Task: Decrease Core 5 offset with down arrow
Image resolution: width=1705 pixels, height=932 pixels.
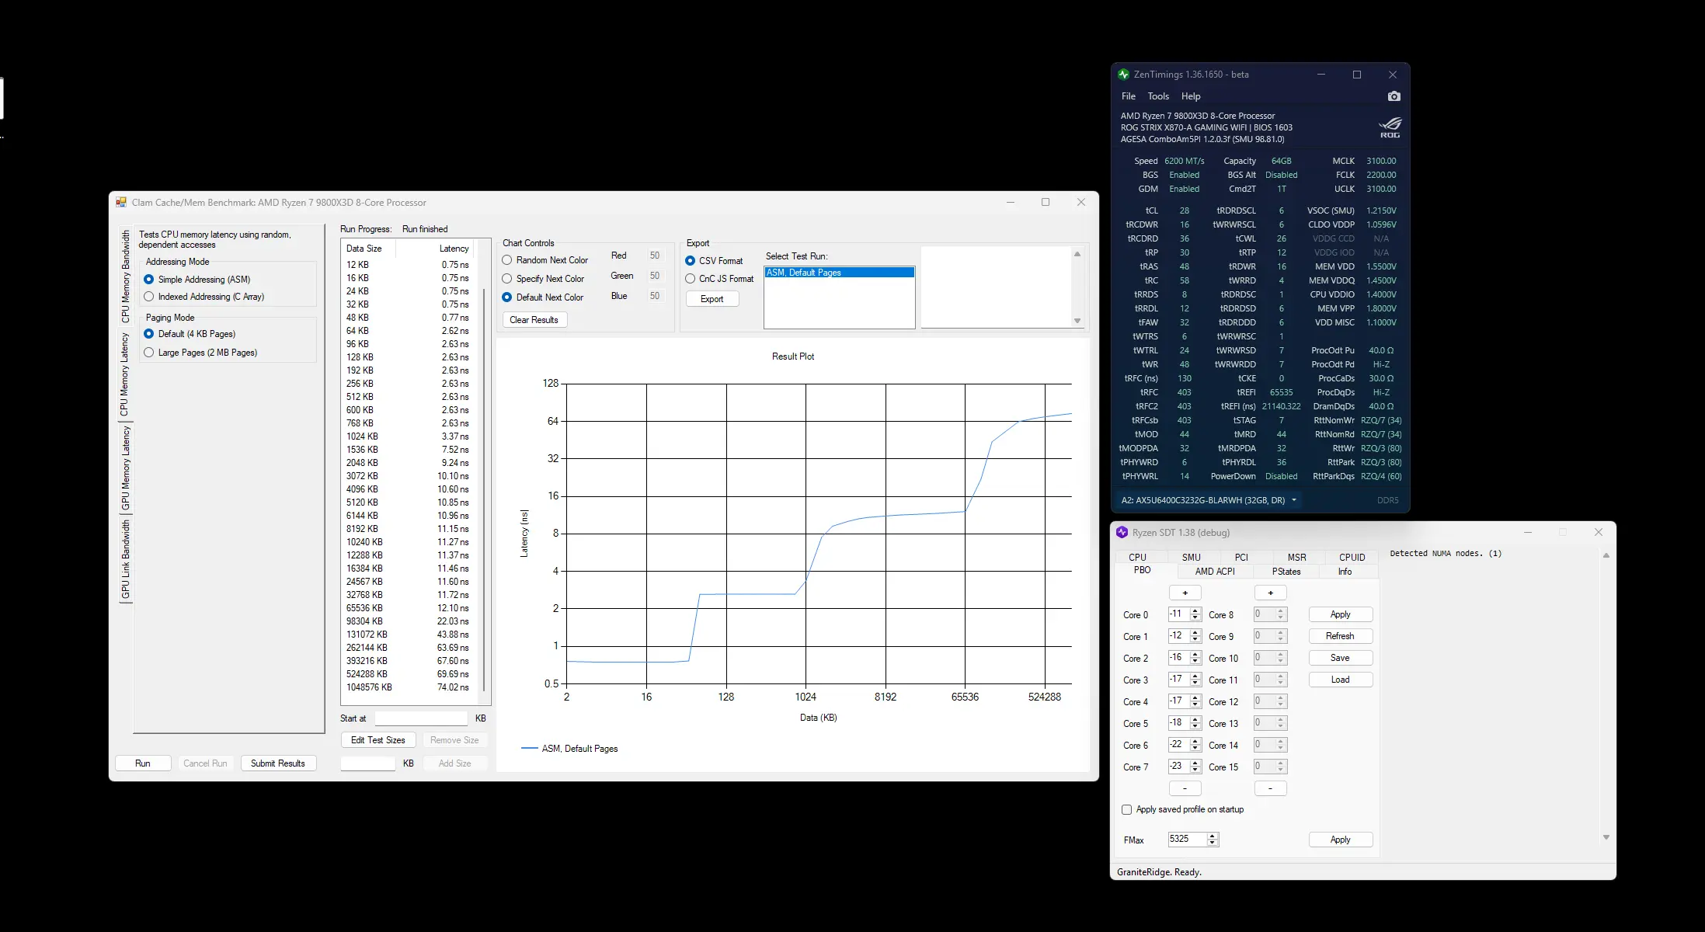Action: (1195, 727)
